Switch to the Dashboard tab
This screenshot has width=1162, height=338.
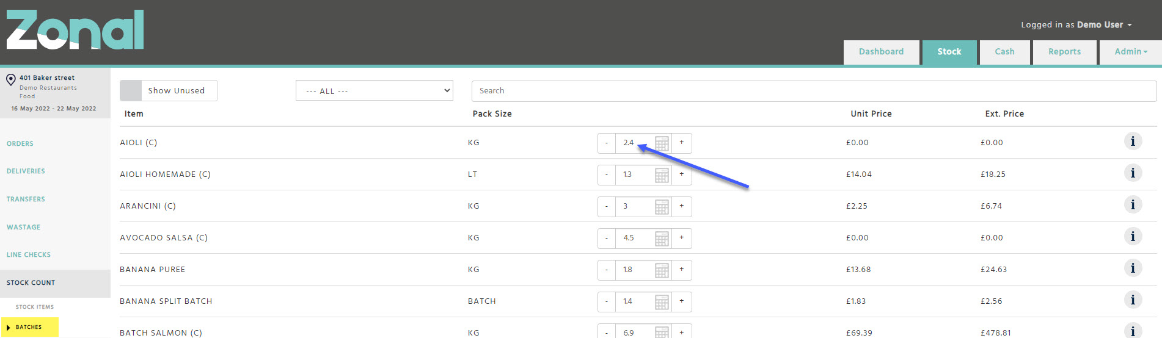click(881, 52)
